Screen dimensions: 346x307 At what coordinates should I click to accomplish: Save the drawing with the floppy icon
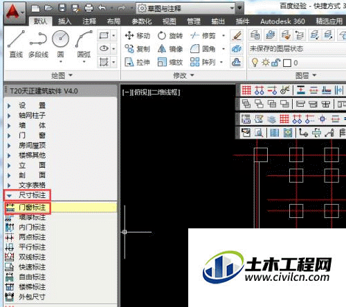62,8
